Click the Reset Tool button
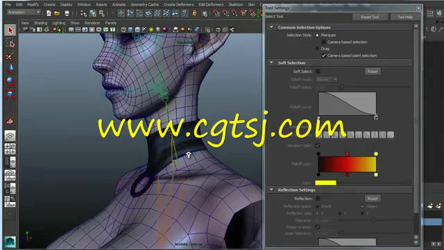Image resolution: width=444 pixels, height=250 pixels. [370, 17]
